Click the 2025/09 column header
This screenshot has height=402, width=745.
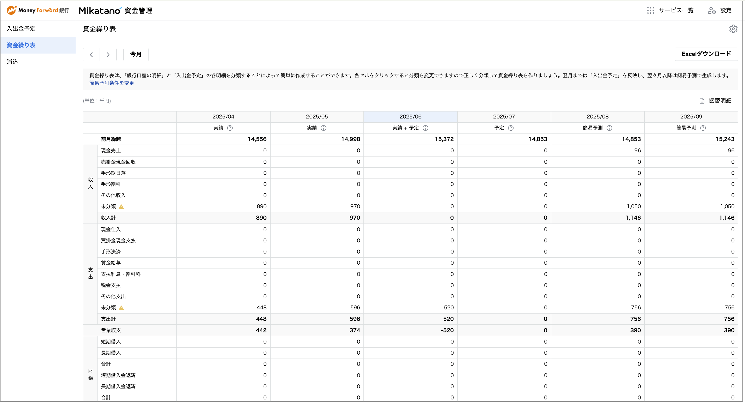click(x=691, y=117)
